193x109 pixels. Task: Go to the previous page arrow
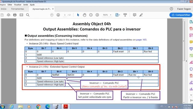click(52, 15)
